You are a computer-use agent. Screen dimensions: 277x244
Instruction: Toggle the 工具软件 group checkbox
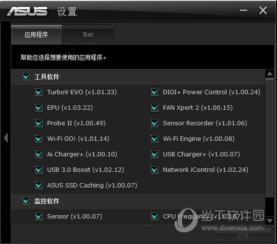coord(26,77)
